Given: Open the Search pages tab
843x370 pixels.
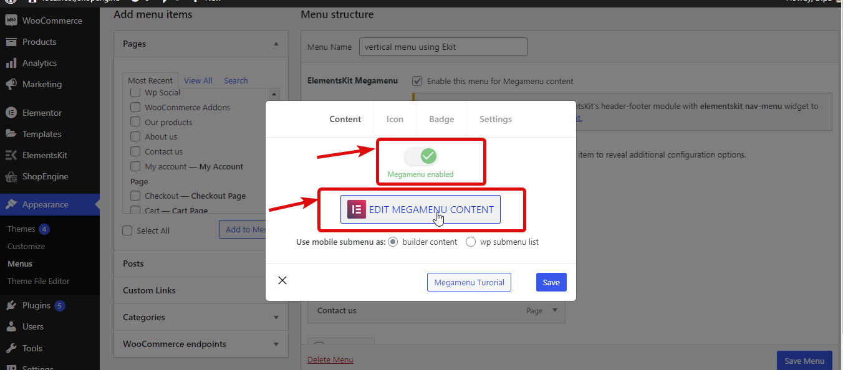Looking at the screenshot, I should pyautogui.click(x=236, y=80).
